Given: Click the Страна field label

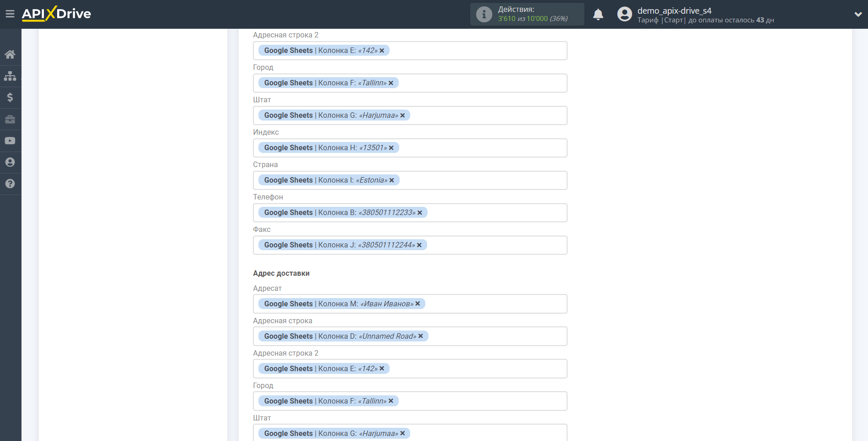Looking at the screenshot, I should pyautogui.click(x=265, y=164).
